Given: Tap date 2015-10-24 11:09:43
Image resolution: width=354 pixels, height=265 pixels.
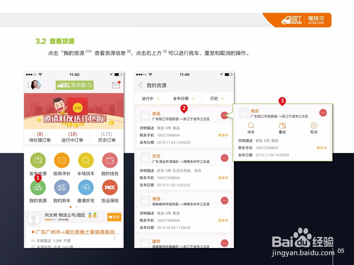Looking at the screenshot, I should click(x=173, y=228).
